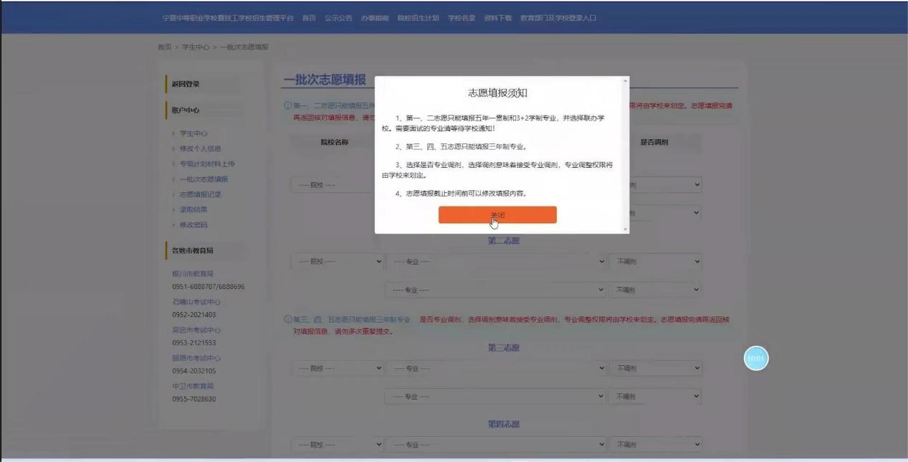Image resolution: width=908 pixels, height=462 pixels.
Task: Click the dialog scrollbar up arrow
Action: tap(626, 80)
